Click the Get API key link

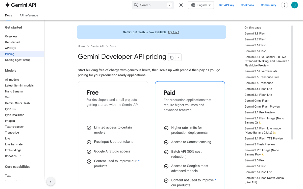[226, 5]
